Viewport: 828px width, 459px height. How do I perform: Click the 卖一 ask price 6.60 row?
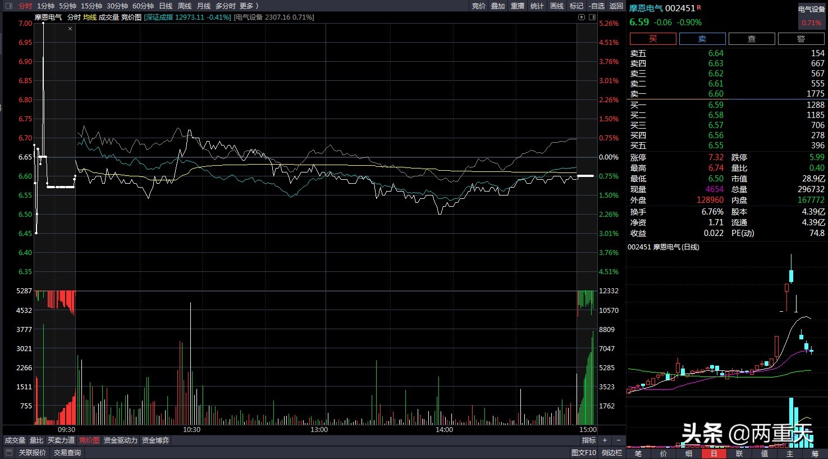[727, 94]
